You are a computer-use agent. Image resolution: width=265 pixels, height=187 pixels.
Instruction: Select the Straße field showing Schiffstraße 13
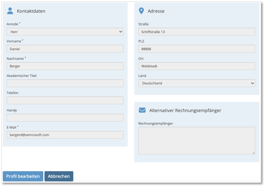click(197, 32)
